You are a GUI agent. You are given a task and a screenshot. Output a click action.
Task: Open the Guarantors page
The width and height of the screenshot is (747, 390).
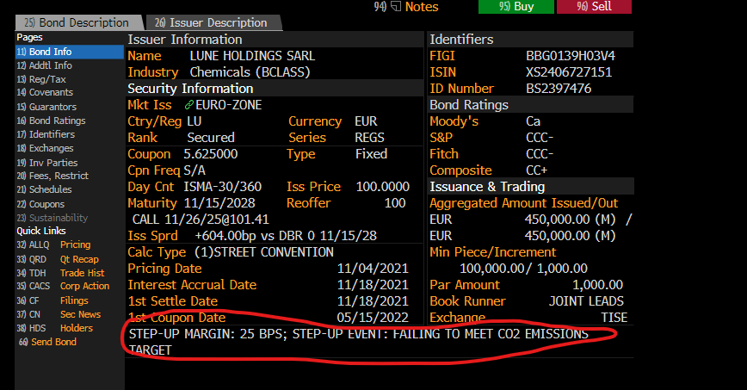(46, 107)
